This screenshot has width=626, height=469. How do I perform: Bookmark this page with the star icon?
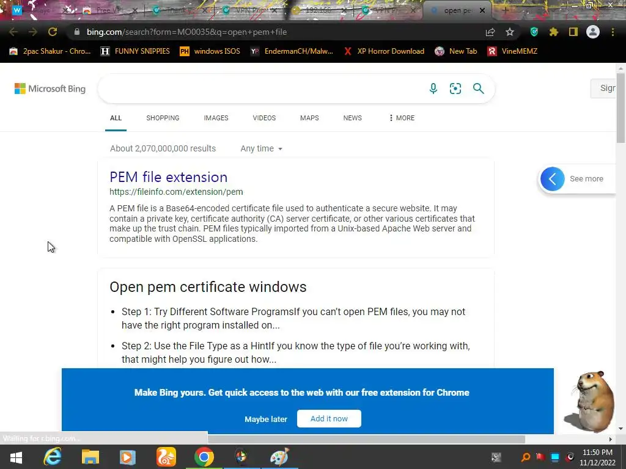pos(510,32)
